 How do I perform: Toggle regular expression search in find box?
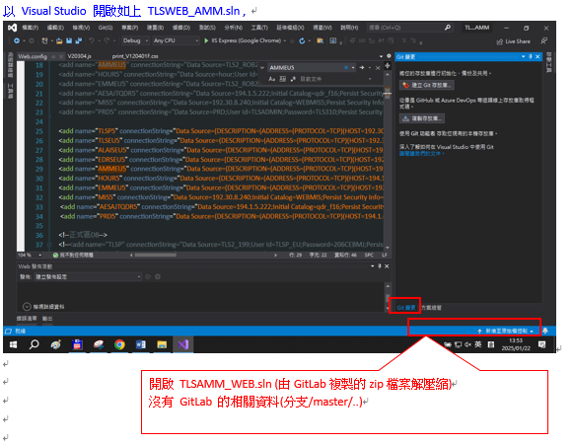point(293,79)
